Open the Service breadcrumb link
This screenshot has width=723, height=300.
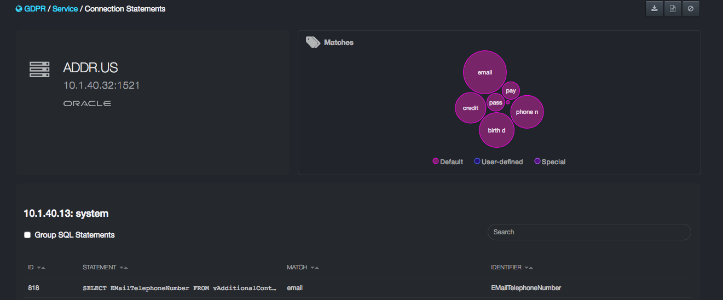click(65, 9)
